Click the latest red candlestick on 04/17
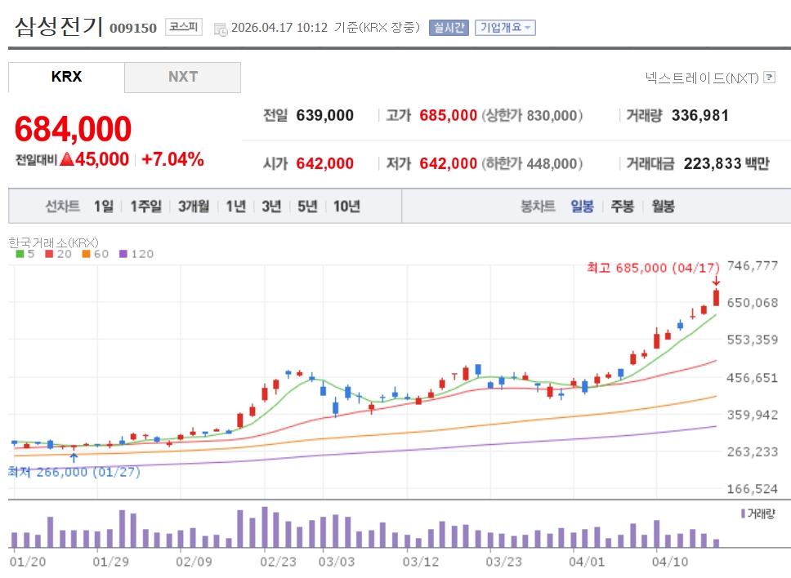The height and width of the screenshot is (578, 791). click(716, 298)
